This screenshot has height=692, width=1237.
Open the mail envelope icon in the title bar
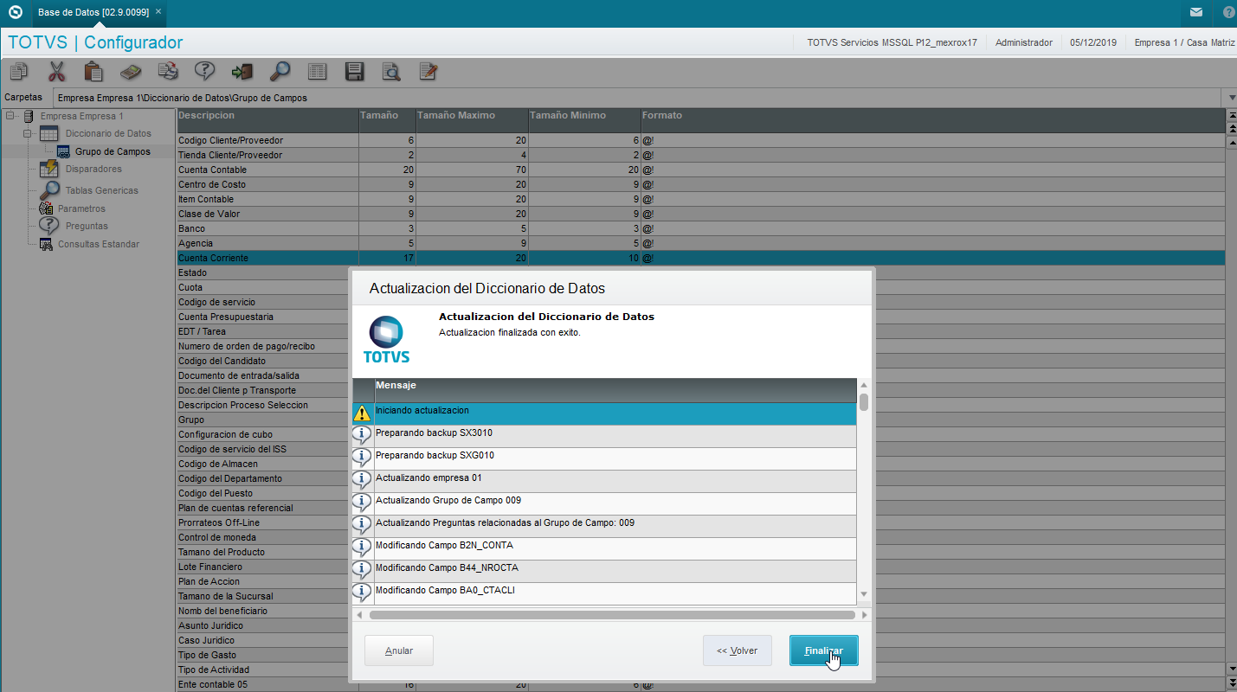(1195, 13)
